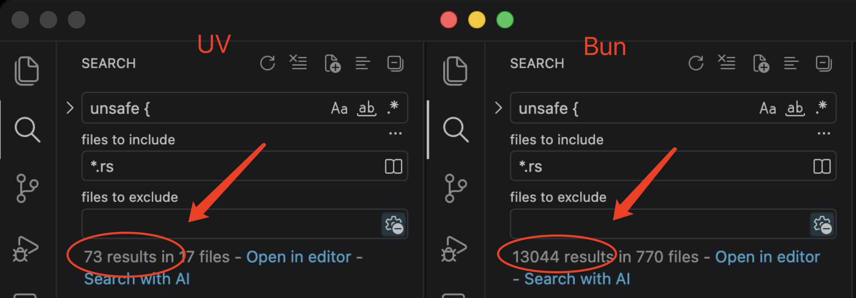Image resolution: width=856 pixels, height=298 pixels.
Task: Open results in editor in the UV window
Action: 299,257
